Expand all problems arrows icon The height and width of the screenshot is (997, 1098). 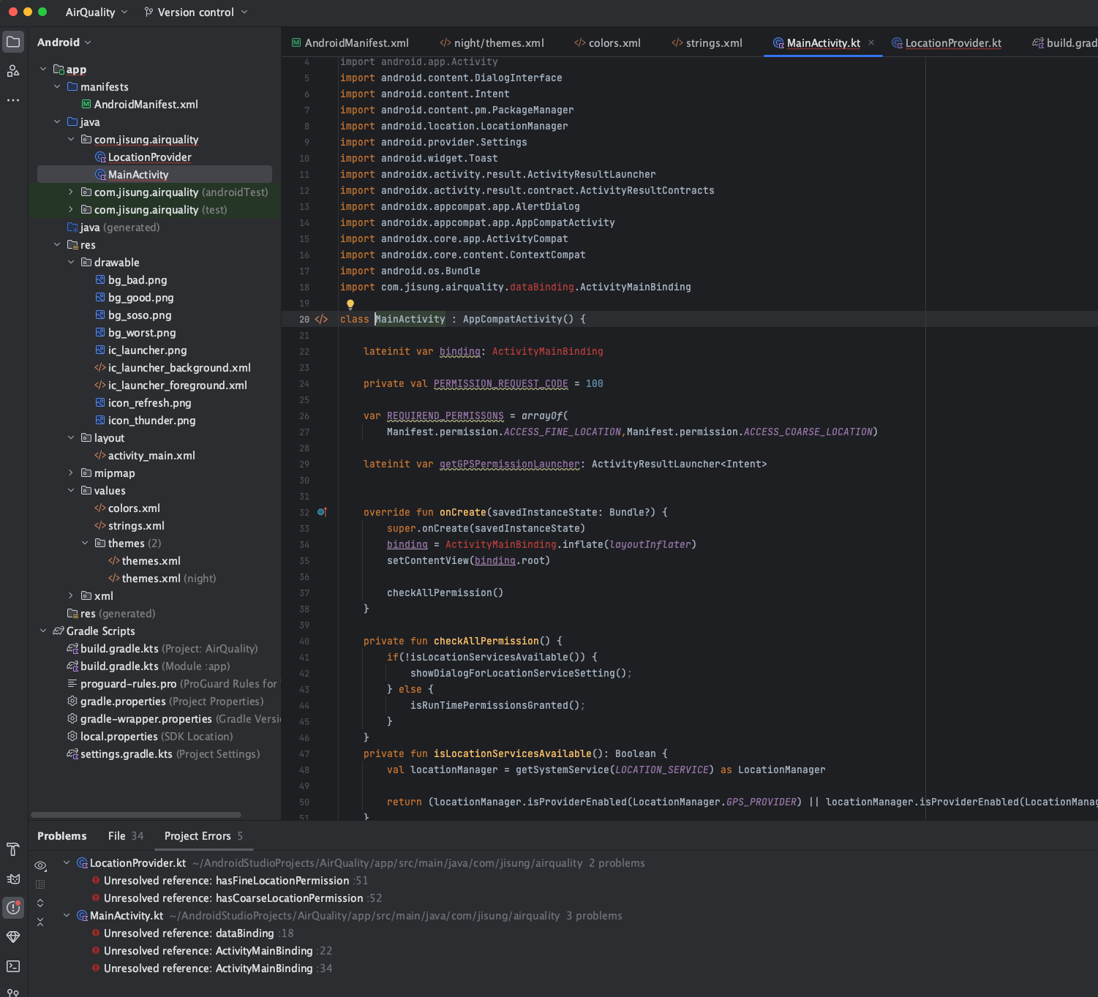(x=40, y=903)
